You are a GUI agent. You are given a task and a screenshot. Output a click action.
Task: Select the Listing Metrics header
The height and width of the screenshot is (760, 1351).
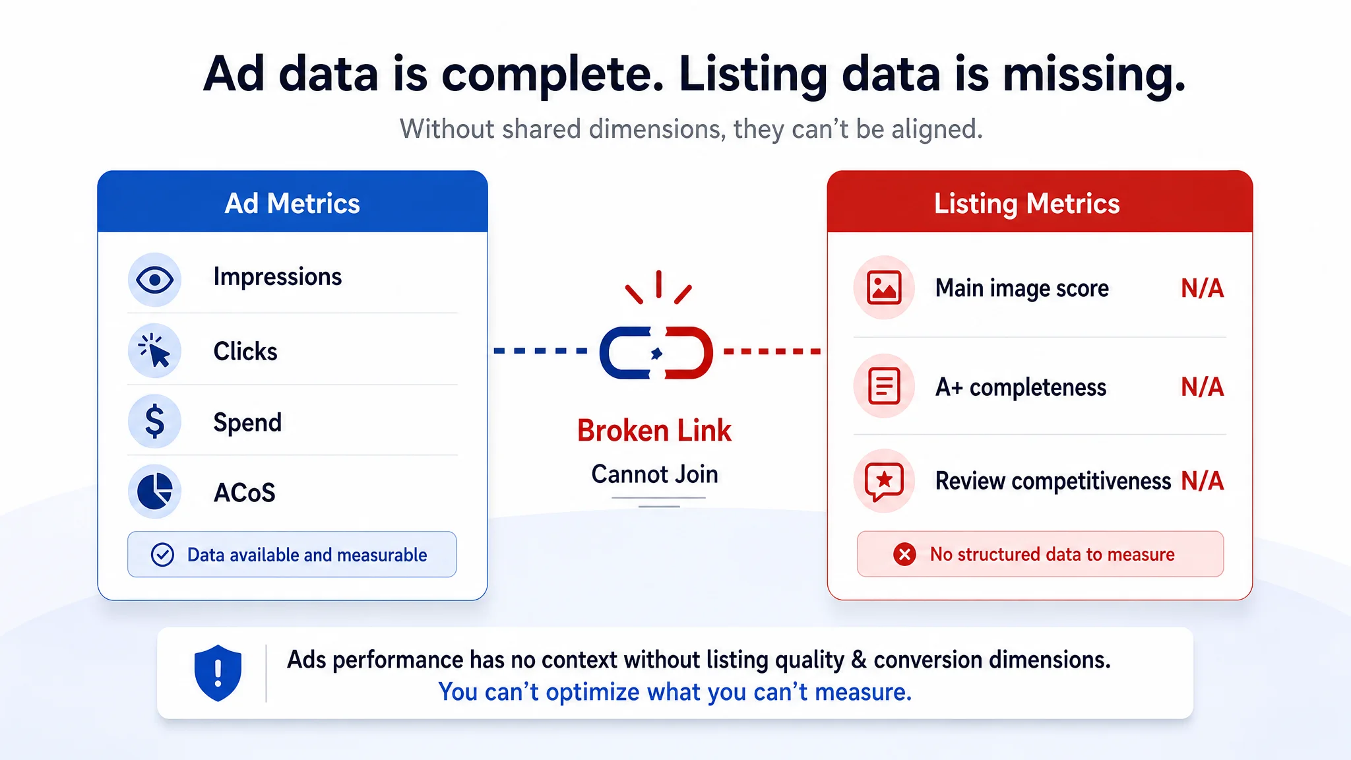[1040, 202]
